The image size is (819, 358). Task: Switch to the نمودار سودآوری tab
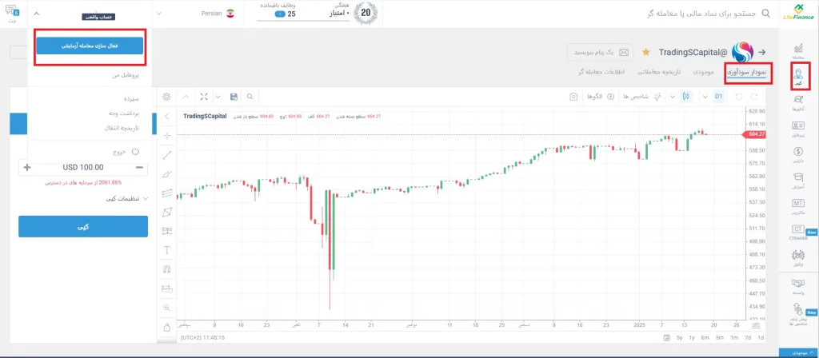(745, 73)
